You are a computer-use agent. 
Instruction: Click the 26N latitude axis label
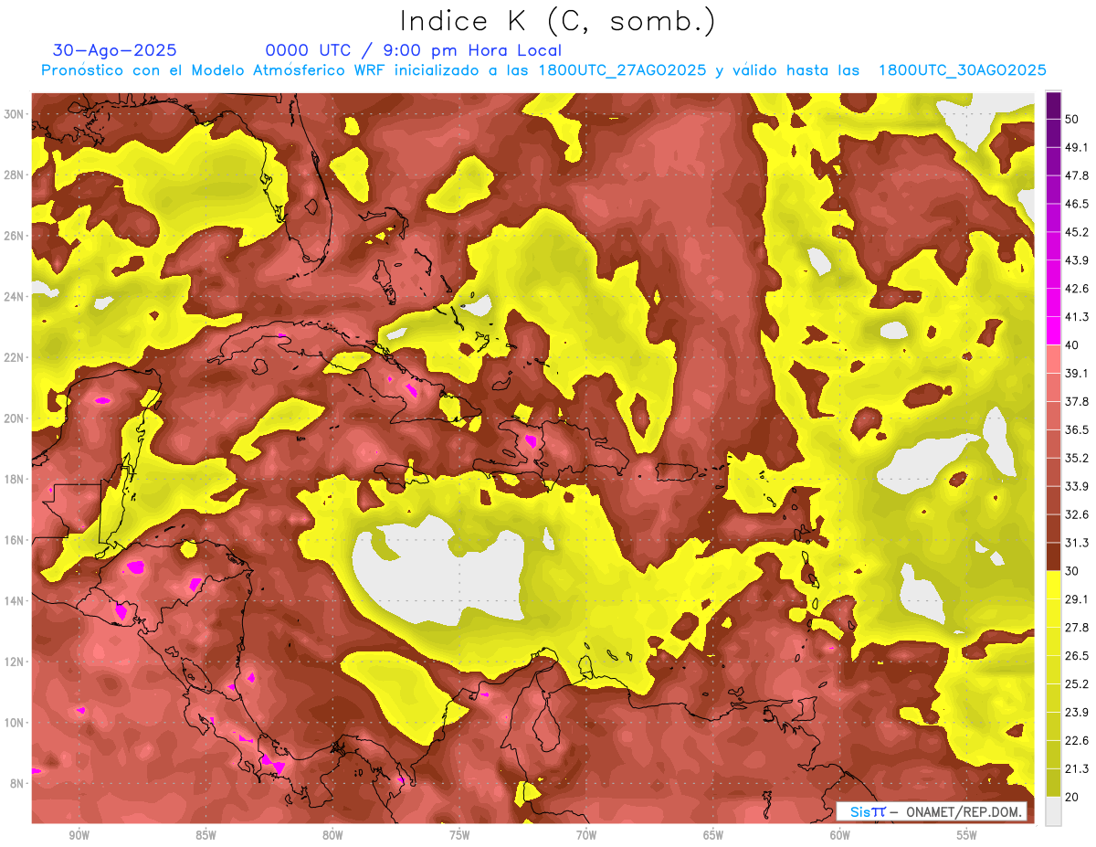[x=14, y=236]
